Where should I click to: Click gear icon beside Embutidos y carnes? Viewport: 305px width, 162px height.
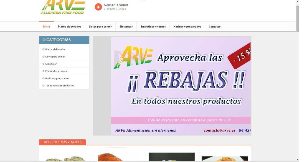[x=43, y=71]
